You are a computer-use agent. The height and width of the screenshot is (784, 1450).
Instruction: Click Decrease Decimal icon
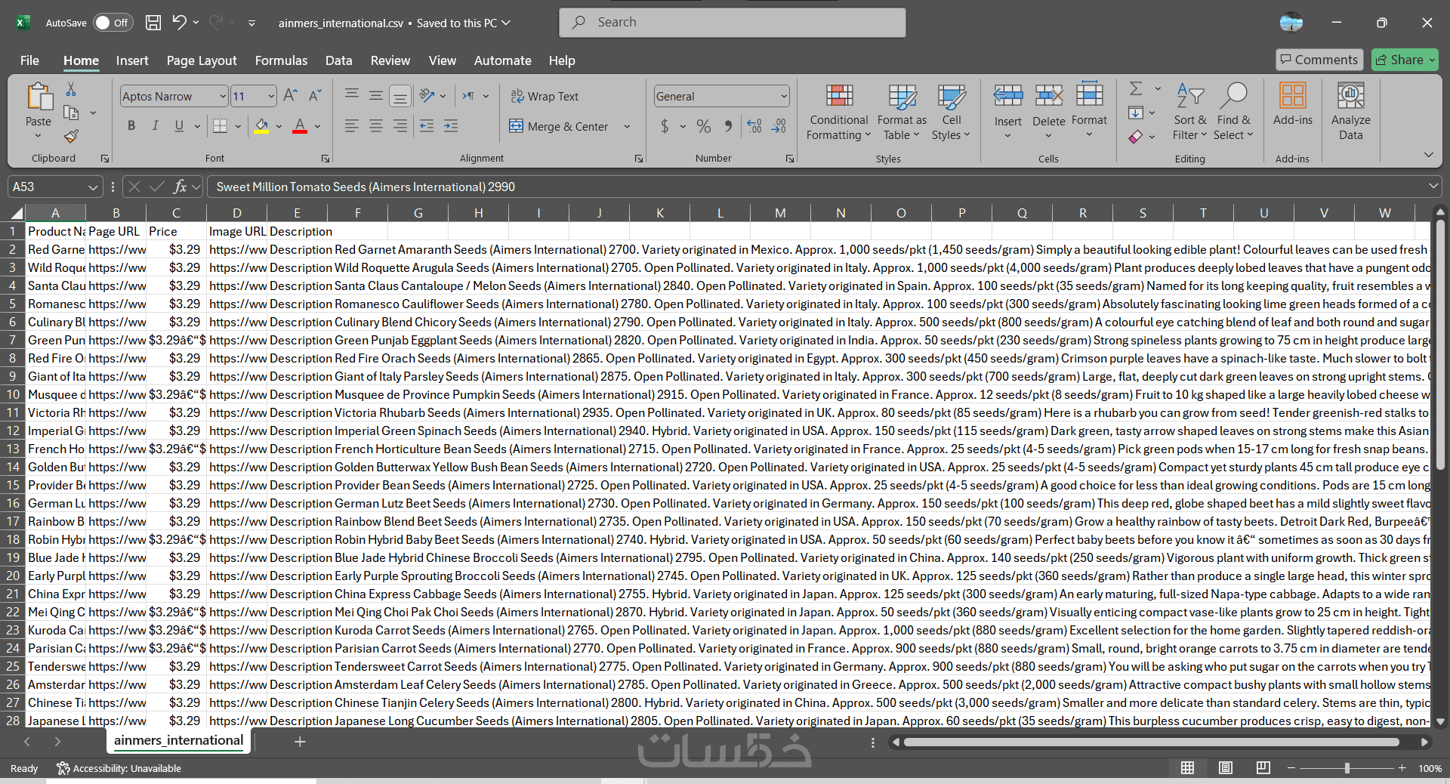coord(779,126)
